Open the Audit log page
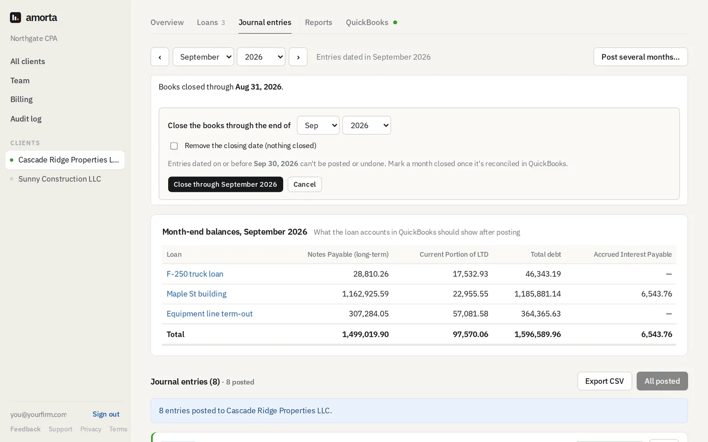This screenshot has height=442, width=708. point(26,119)
